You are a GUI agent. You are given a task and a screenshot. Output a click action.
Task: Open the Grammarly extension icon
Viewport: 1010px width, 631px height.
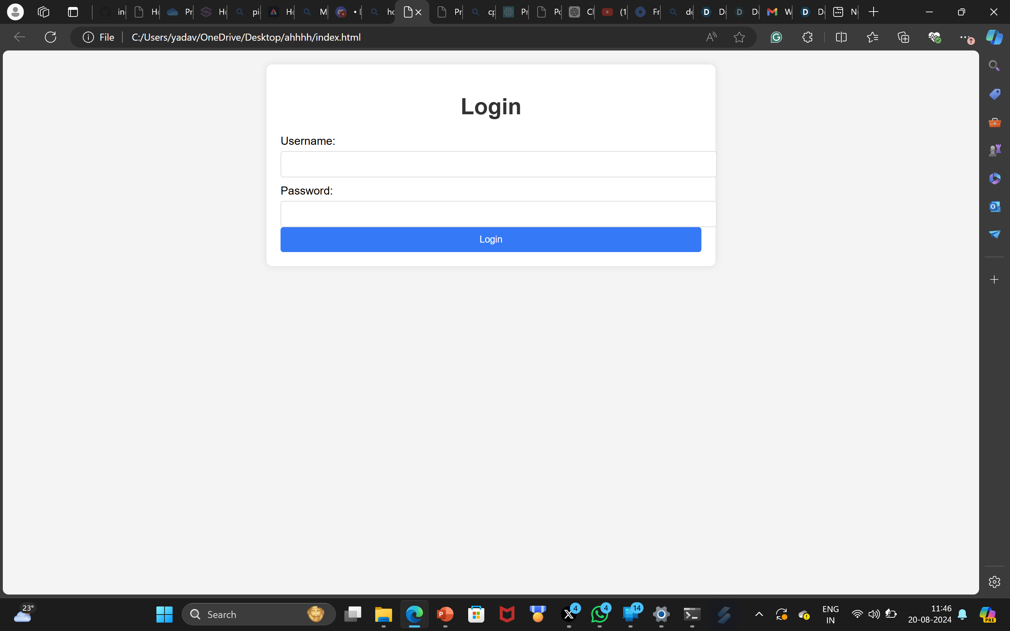776,37
